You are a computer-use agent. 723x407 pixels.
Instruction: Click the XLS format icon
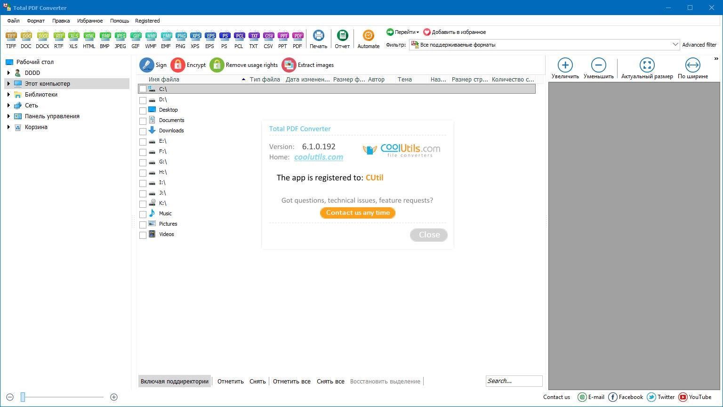pos(73,40)
